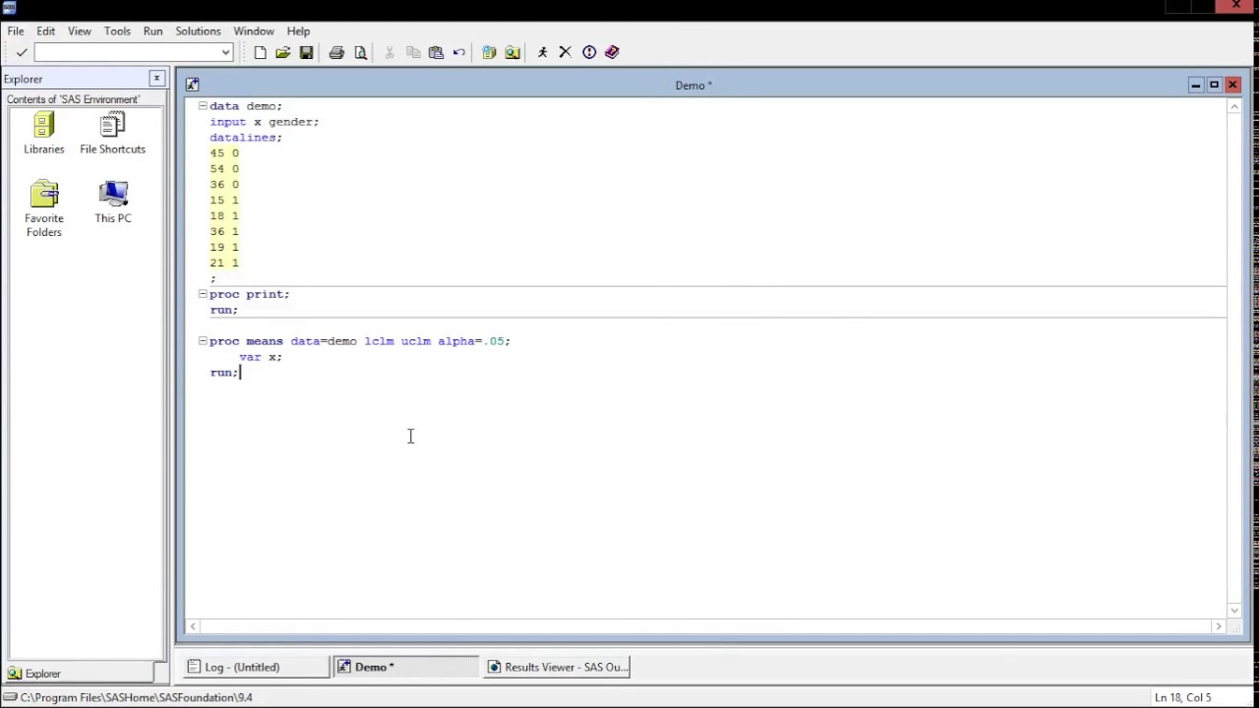Open the Window menu
Screen dimensions: 1259x708
(x=254, y=31)
